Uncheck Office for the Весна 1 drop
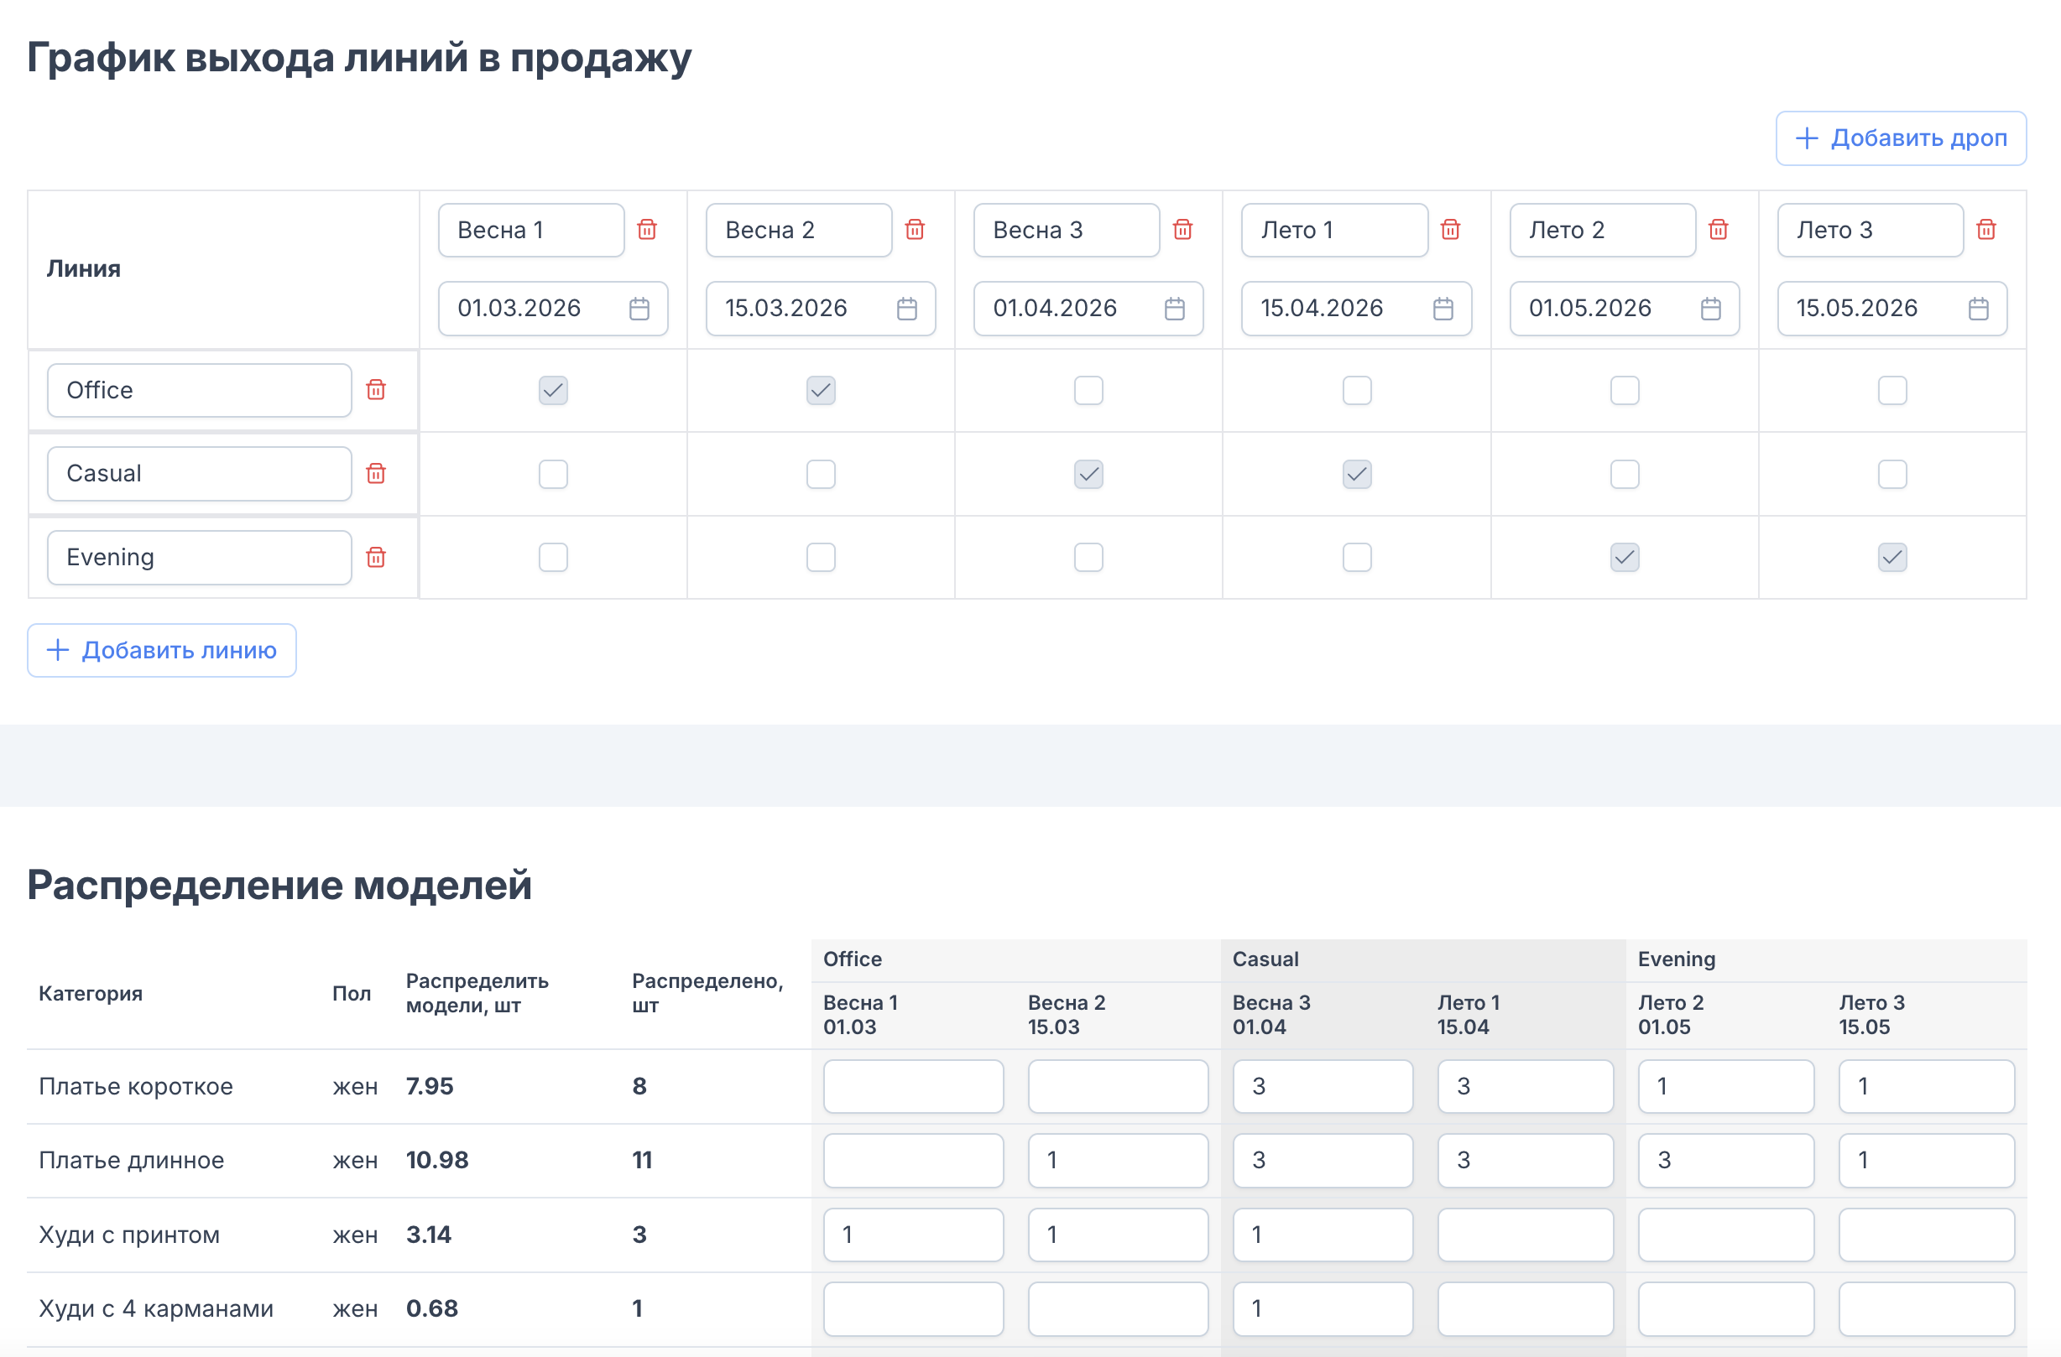 553,390
